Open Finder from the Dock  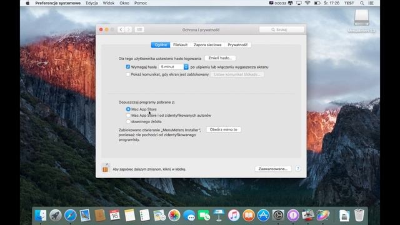coord(41,215)
